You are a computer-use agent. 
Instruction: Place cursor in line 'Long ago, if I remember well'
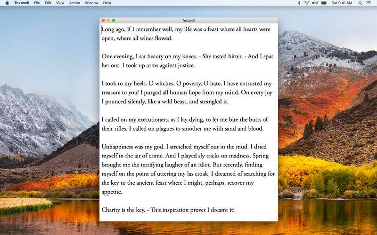(x=186, y=29)
